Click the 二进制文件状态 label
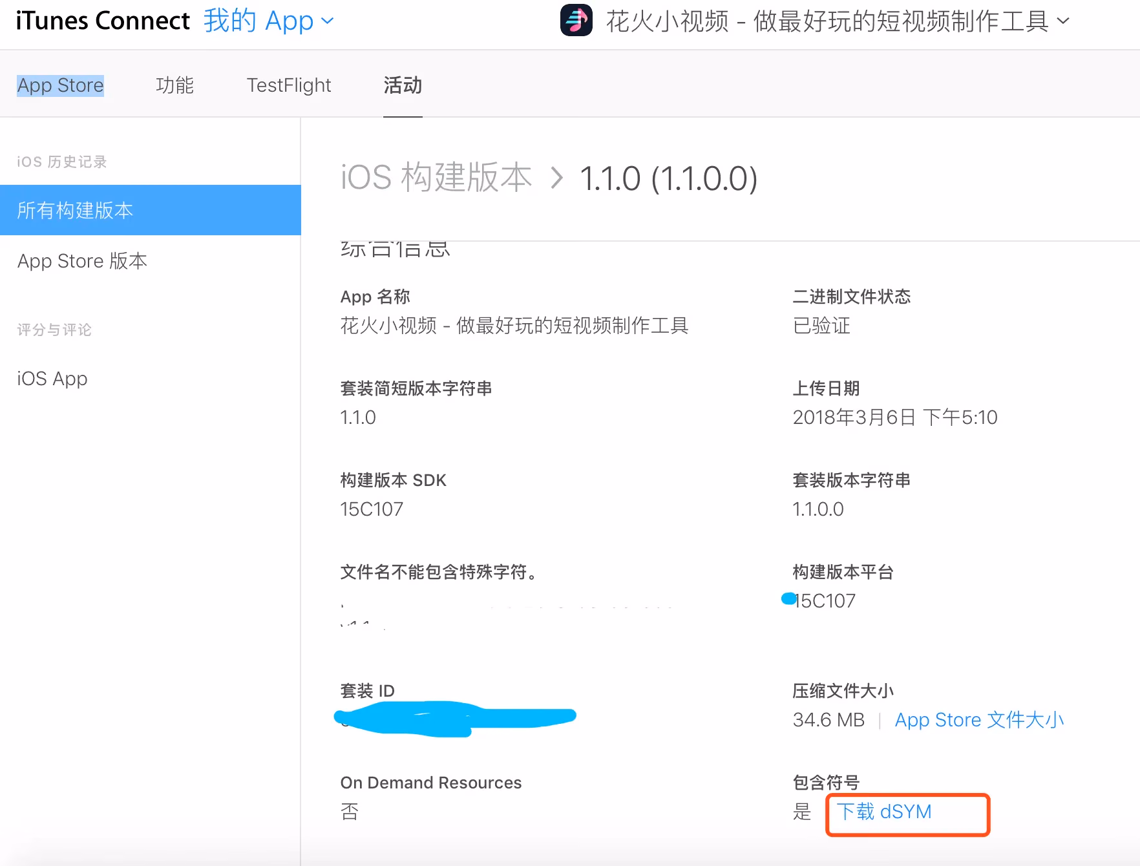This screenshot has height=866, width=1140. coord(852,297)
